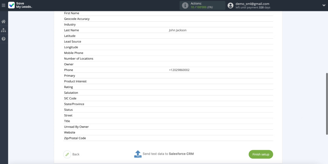Viewport: 328px width, 164px height.
Task: Select the SIC Code row
Action: coord(168,98)
